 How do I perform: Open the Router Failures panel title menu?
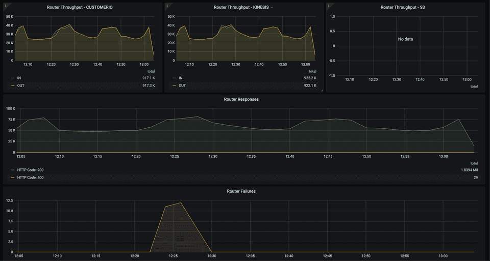241,191
